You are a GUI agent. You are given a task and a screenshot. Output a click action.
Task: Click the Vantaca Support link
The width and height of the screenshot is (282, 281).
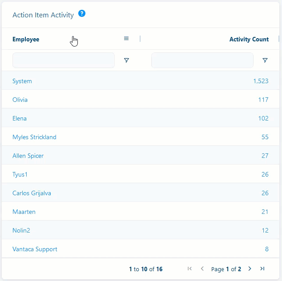(x=35, y=249)
